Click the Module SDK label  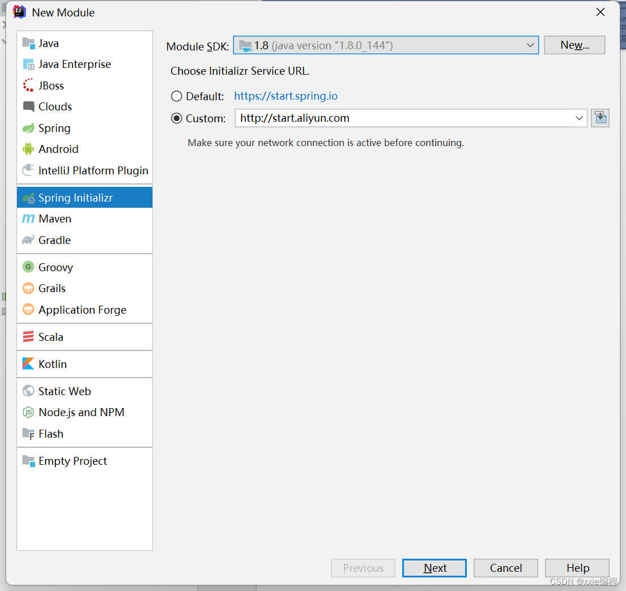(x=198, y=46)
